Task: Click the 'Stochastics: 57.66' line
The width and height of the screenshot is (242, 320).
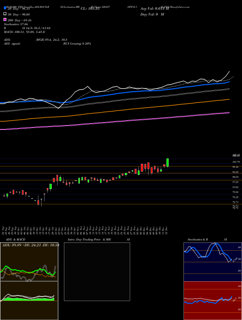Action: 15,24
